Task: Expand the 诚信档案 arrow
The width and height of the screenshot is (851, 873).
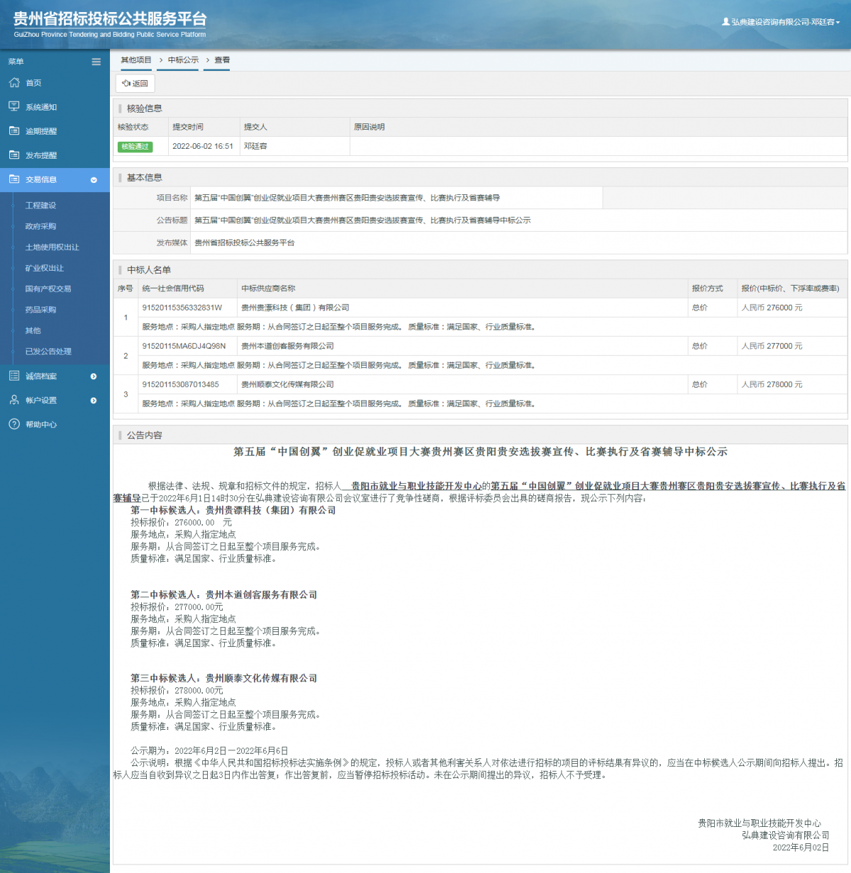Action: [x=94, y=376]
